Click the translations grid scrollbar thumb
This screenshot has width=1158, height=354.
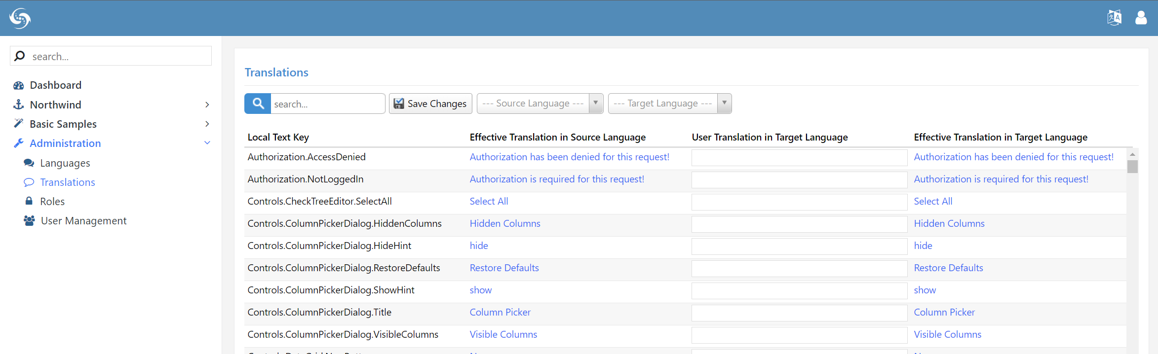(x=1132, y=167)
